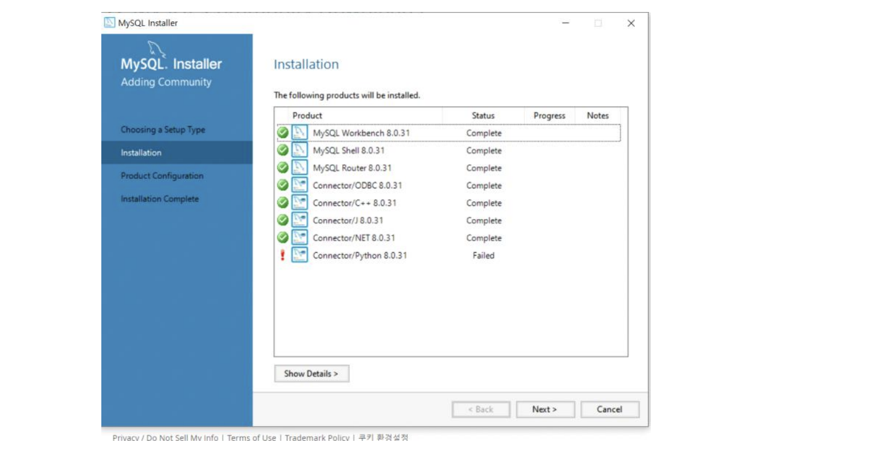The width and height of the screenshot is (893, 462).
Task: Click the Cancel button
Action: tap(610, 409)
